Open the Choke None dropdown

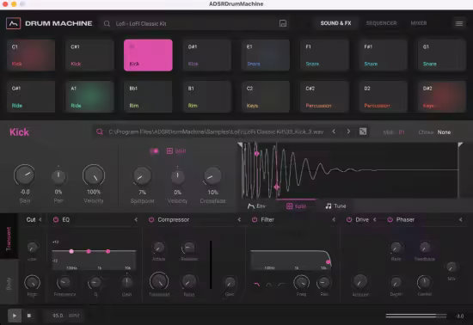click(444, 132)
